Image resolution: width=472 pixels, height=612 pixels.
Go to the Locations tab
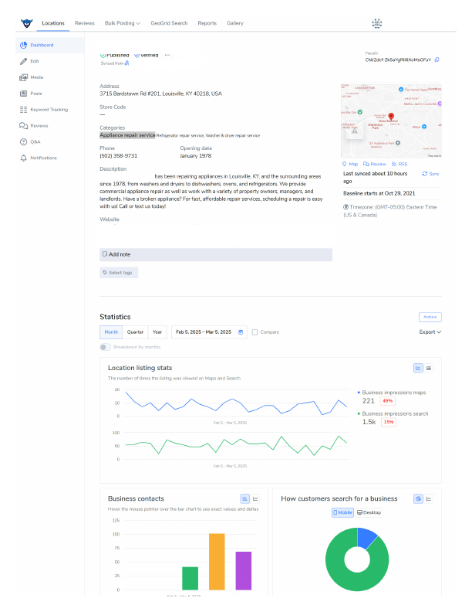point(53,23)
